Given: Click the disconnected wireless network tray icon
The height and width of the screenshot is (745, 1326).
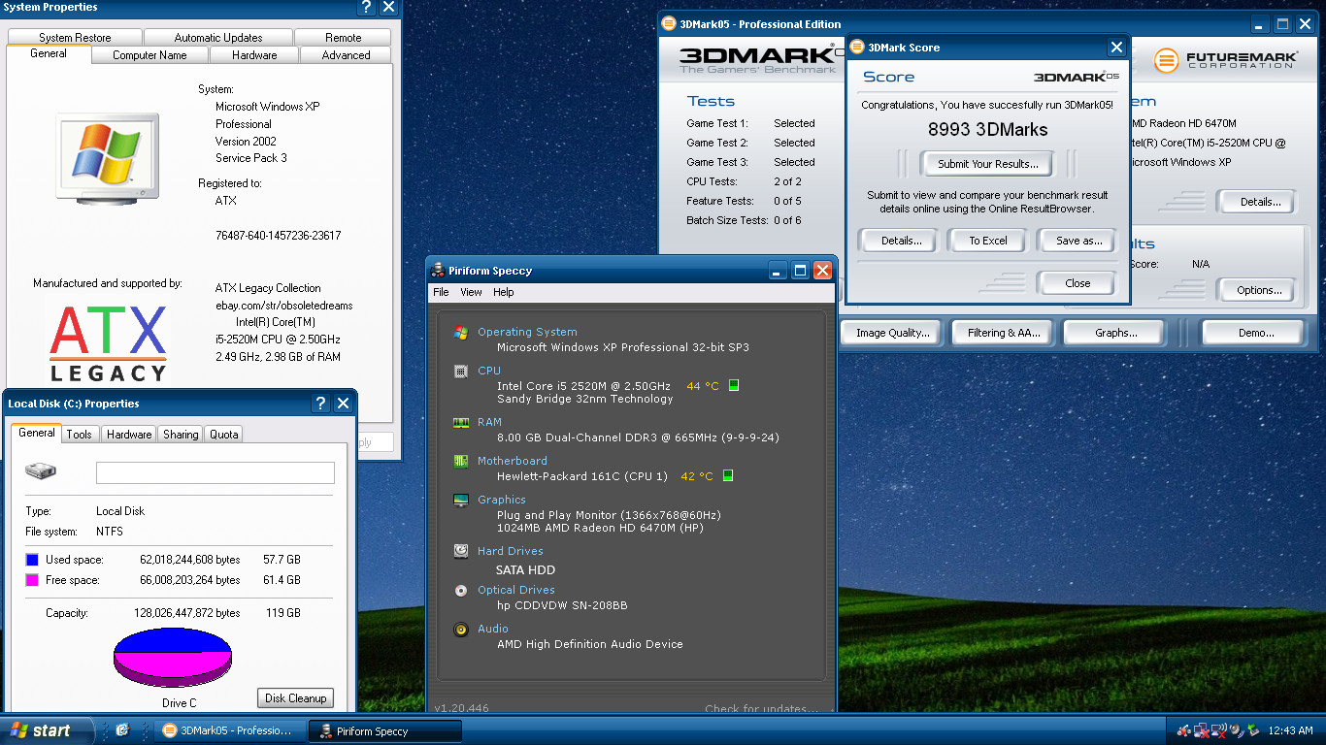Looking at the screenshot, I should tap(1218, 730).
